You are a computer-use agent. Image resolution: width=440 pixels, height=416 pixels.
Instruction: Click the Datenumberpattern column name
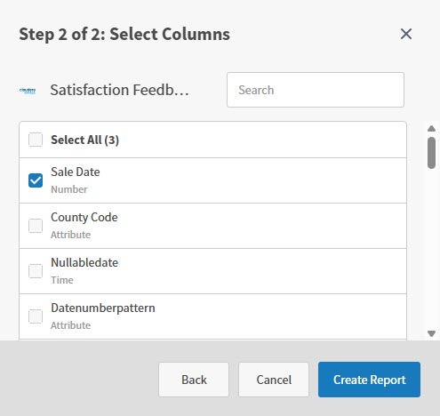[103, 308]
